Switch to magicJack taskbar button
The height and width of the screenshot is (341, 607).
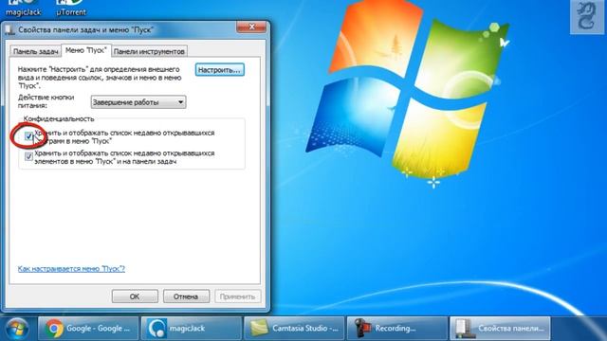point(192,329)
